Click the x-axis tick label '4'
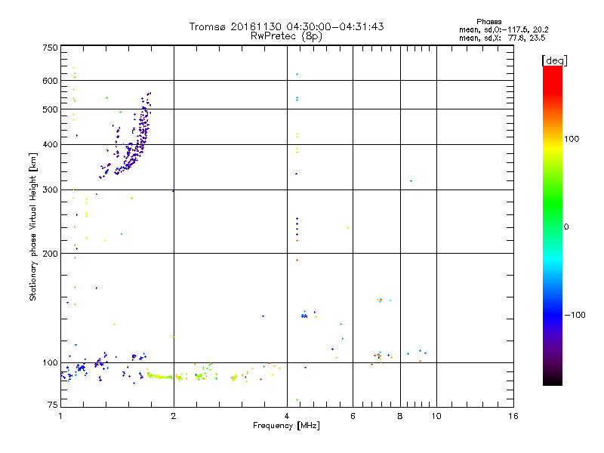The image size is (604, 453). tap(287, 416)
